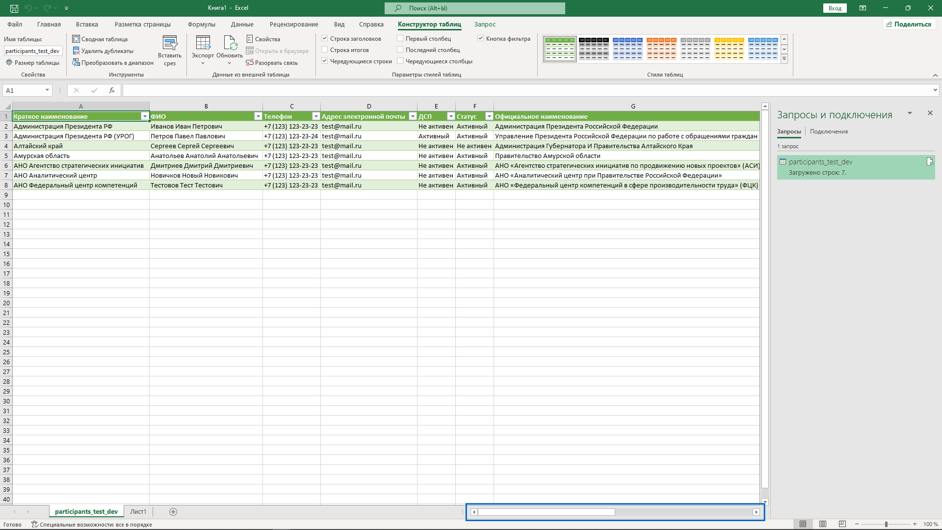The image size is (942, 530).
Task: Click Разорвать связь unlink command
Action: click(x=272, y=62)
